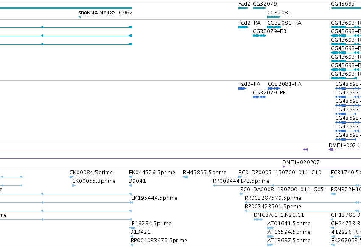
Task: Select the CK00065.3prime EST label
Action: [94, 181]
